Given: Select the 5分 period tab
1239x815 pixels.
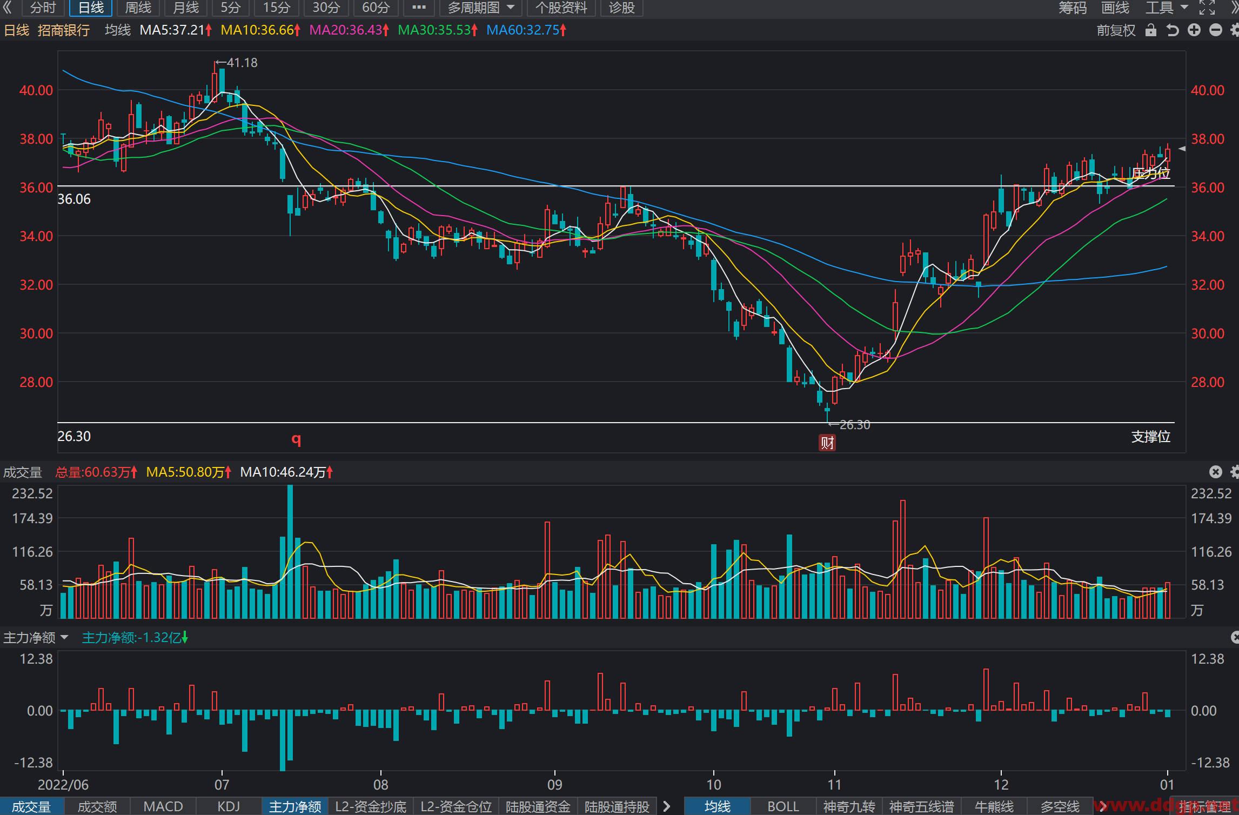Looking at the screenshot, I should click(x=231, y=8).
